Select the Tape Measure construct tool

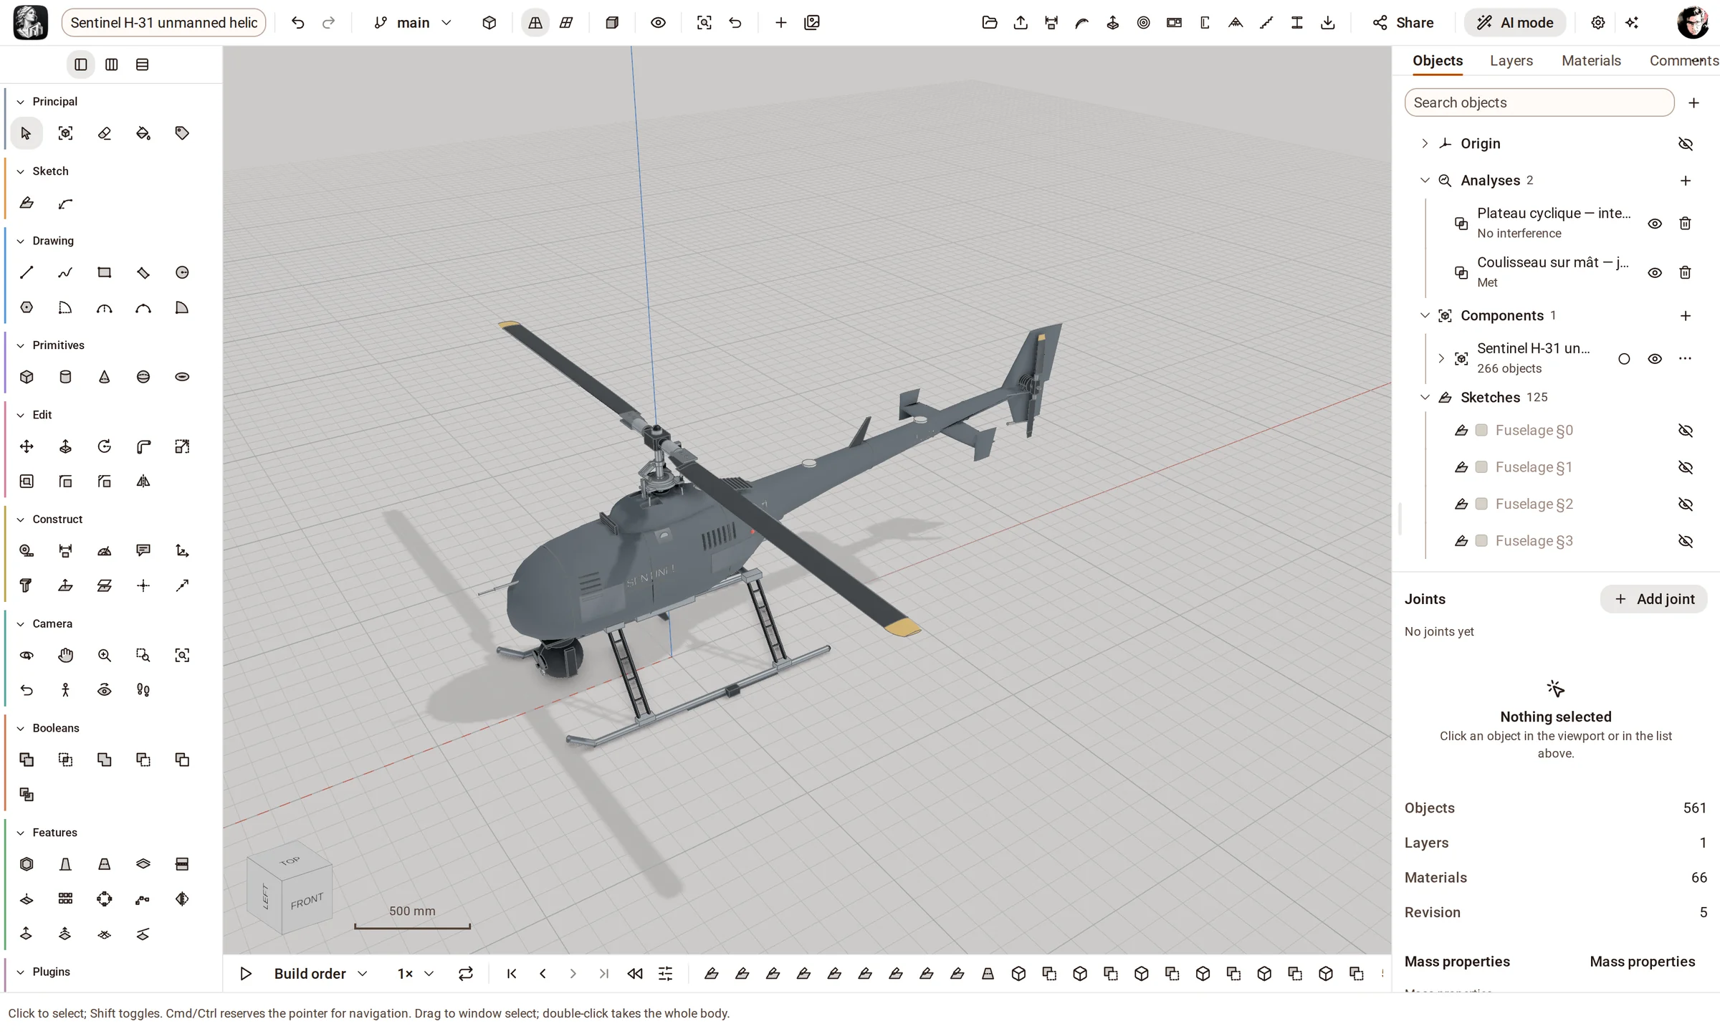click(27, 550)
